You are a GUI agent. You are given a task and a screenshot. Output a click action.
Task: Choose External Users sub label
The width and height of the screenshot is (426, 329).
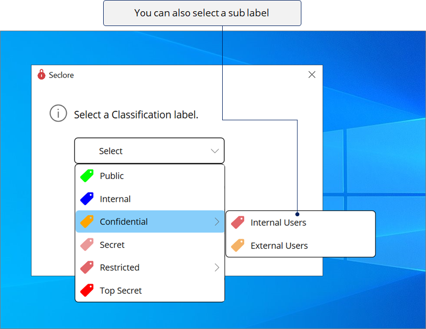pos(279,245)
